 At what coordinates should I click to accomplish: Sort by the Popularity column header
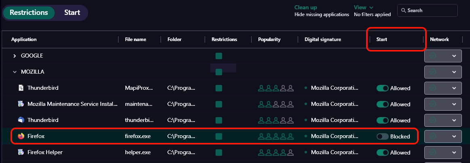[x=269, y=39]
